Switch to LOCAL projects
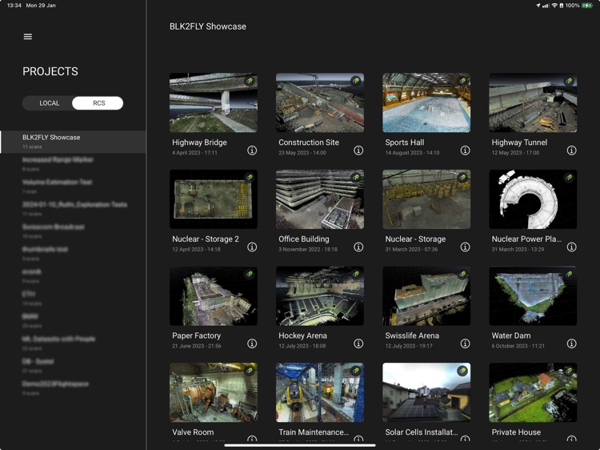This screenshot has width=600, height=450. (50, 103)
